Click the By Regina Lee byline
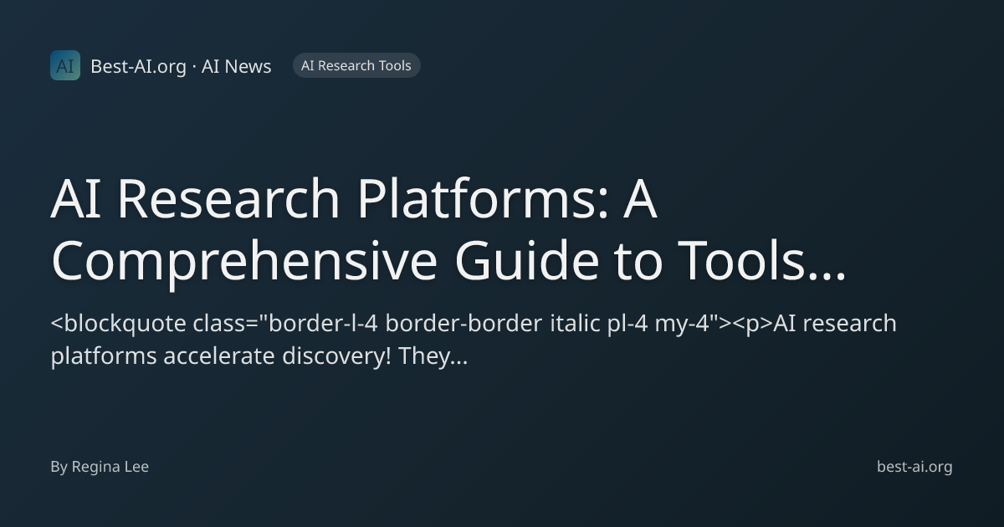 [x=100, y=467]
